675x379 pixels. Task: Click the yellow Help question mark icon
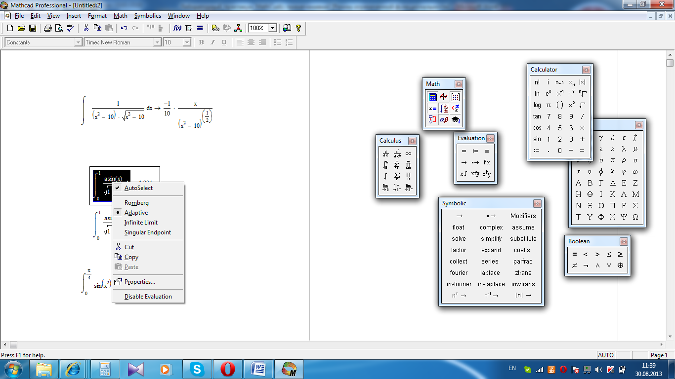pos(298,28)
